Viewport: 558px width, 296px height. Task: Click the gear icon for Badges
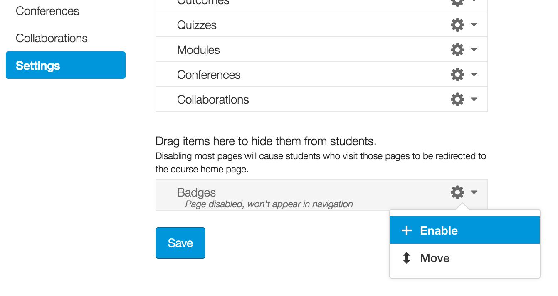(457, 192)
